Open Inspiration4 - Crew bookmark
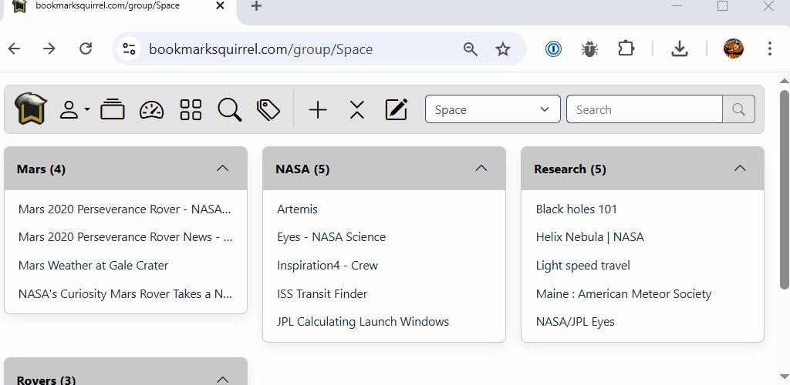 click(327, 266)
